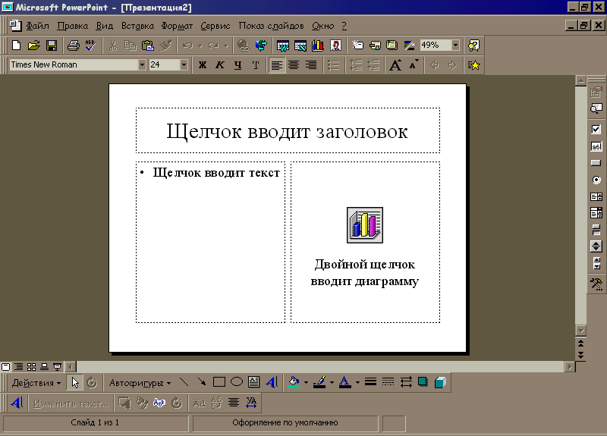Insert chart from the standard toolbar

(x=318, y=45)
